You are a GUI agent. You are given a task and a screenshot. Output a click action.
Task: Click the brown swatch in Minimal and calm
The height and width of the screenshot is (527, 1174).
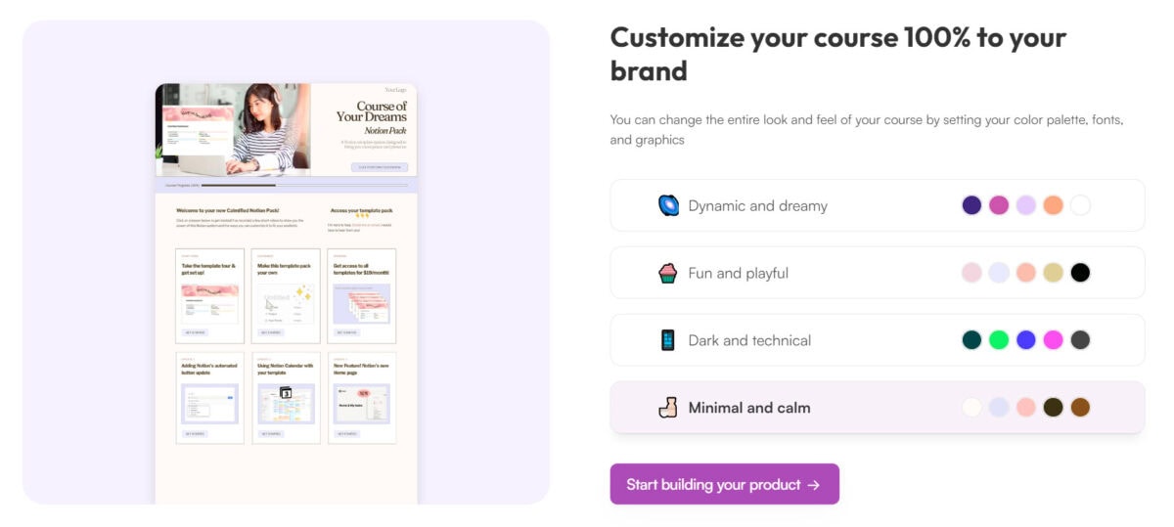[1080, 408]
